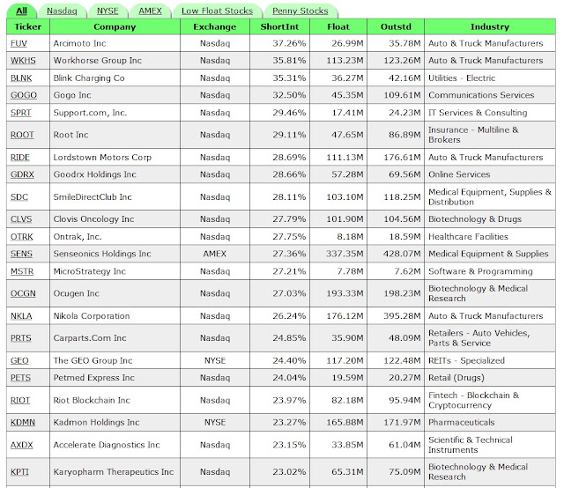Click the 37.26% short interest value
Image resolution: width=564 pixels, height=488 pixels.
(289, 43)
